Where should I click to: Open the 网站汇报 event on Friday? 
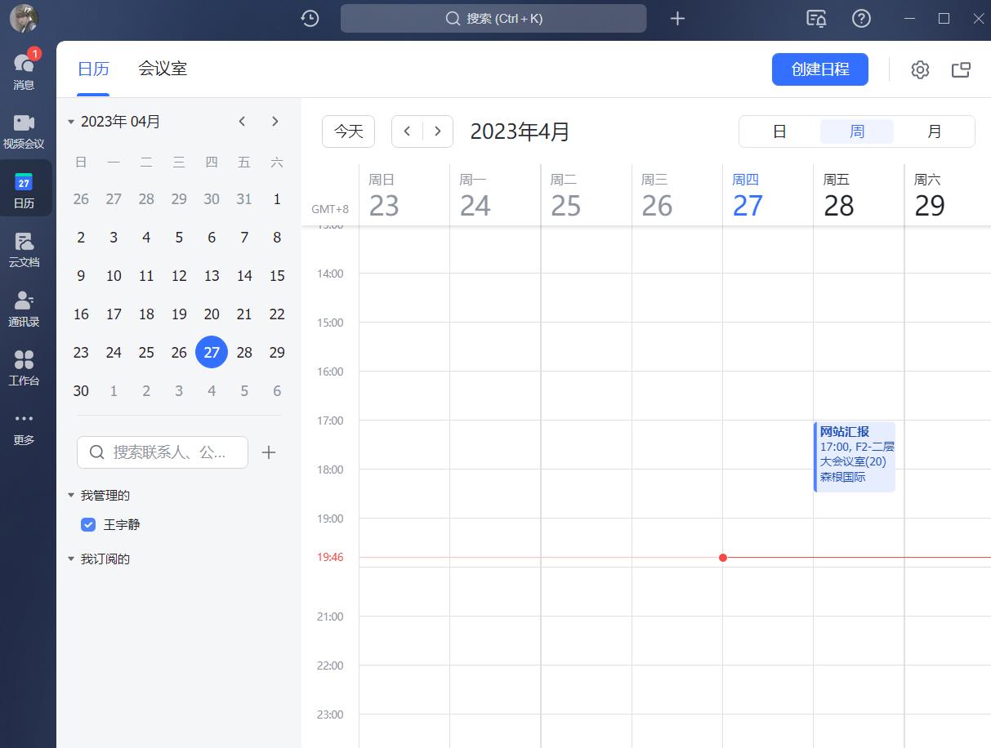coord(855,456)
